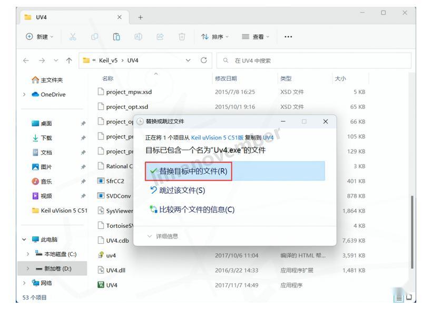Close the replace or skip dialog
The width and height of the screenshot is (432, 310).
click(x=326, y=122)
